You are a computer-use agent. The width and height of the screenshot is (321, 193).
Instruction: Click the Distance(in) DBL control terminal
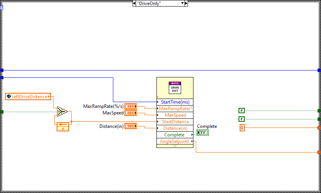pyautogui.click(x=130, y=126)
